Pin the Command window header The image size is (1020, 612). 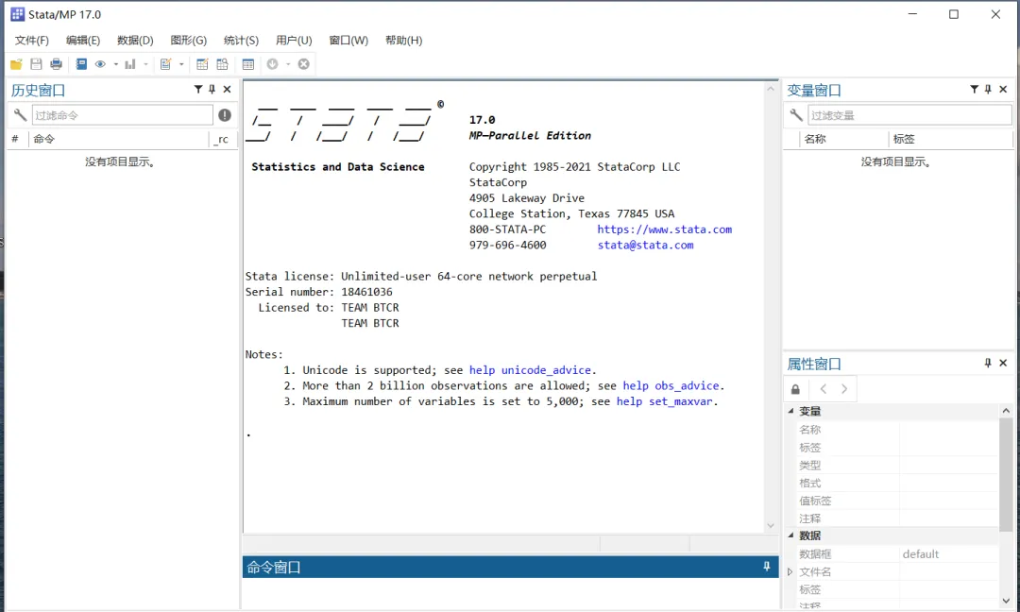point(767,567)
